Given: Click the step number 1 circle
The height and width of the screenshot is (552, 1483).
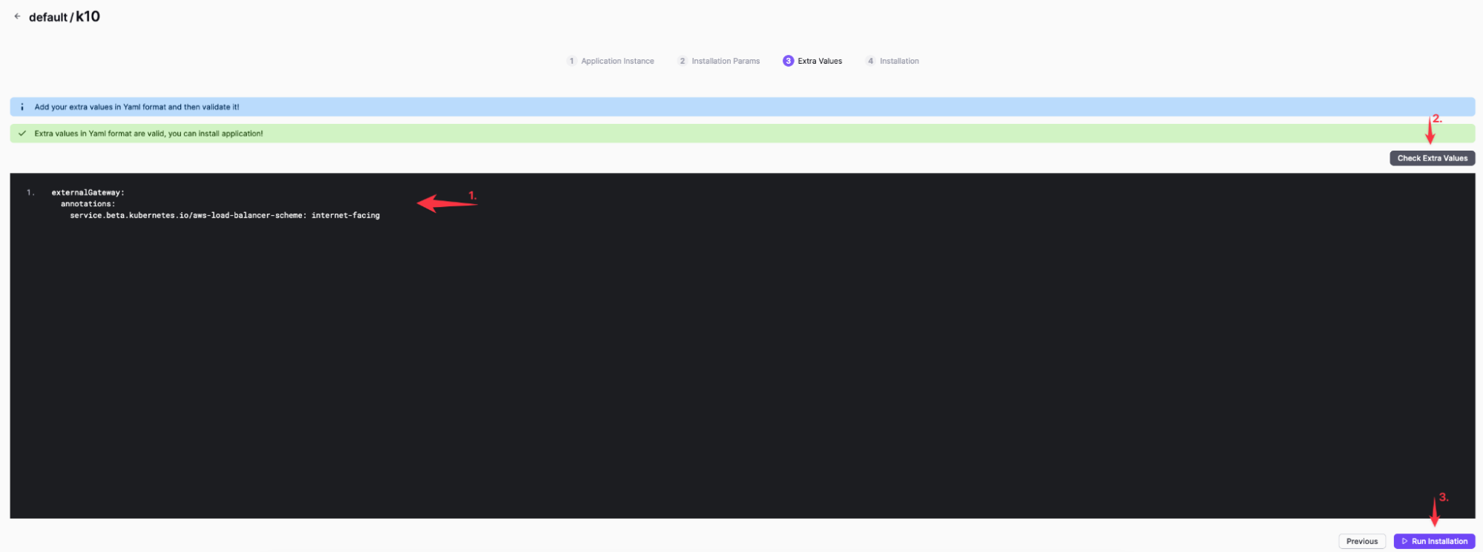Looking at the screenshot, I should pyautogui.click(x=572, y=61).
